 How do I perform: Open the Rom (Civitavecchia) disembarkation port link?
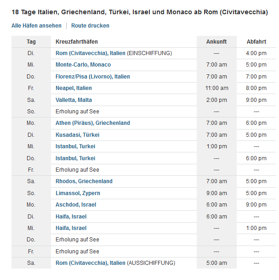click(91, 263)
